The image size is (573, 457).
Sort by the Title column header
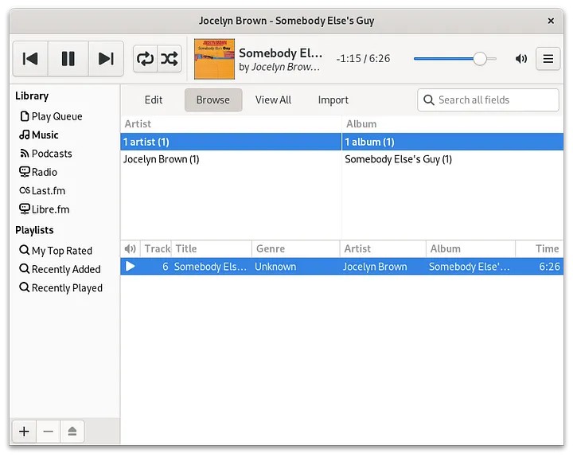pos(212,248)
